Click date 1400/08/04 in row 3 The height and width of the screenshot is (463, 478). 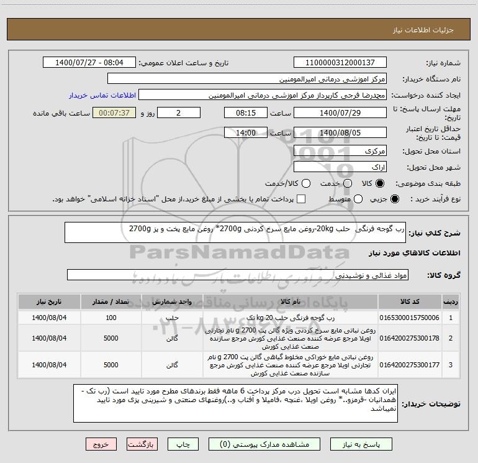point(49,365)
